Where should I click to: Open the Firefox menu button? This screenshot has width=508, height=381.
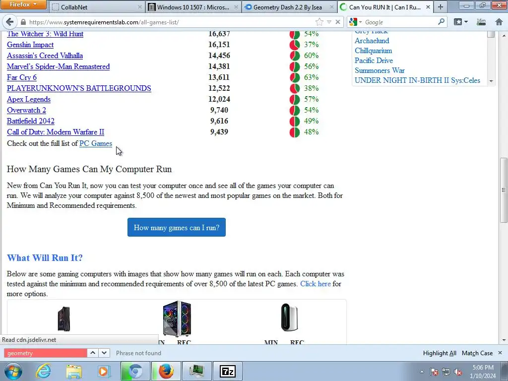click(23, 4)
